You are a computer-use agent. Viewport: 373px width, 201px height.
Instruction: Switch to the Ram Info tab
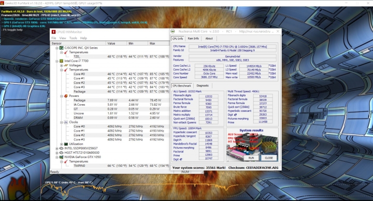[193, 38]
